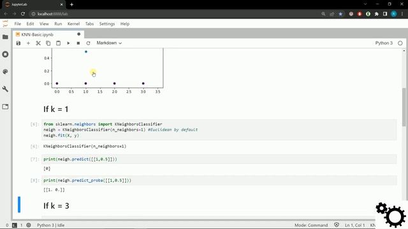
Task: Open browser extensions puzzle icon
Action: 377,14
